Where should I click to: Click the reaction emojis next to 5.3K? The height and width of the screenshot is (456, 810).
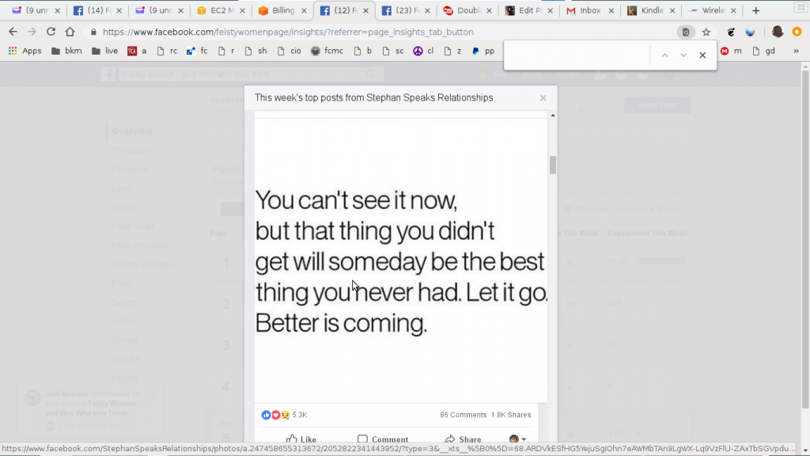pos(275,415)
